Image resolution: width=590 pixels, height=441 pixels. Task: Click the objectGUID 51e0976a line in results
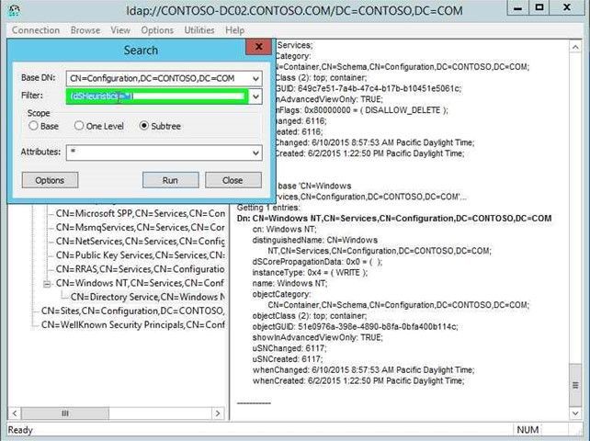356,326
